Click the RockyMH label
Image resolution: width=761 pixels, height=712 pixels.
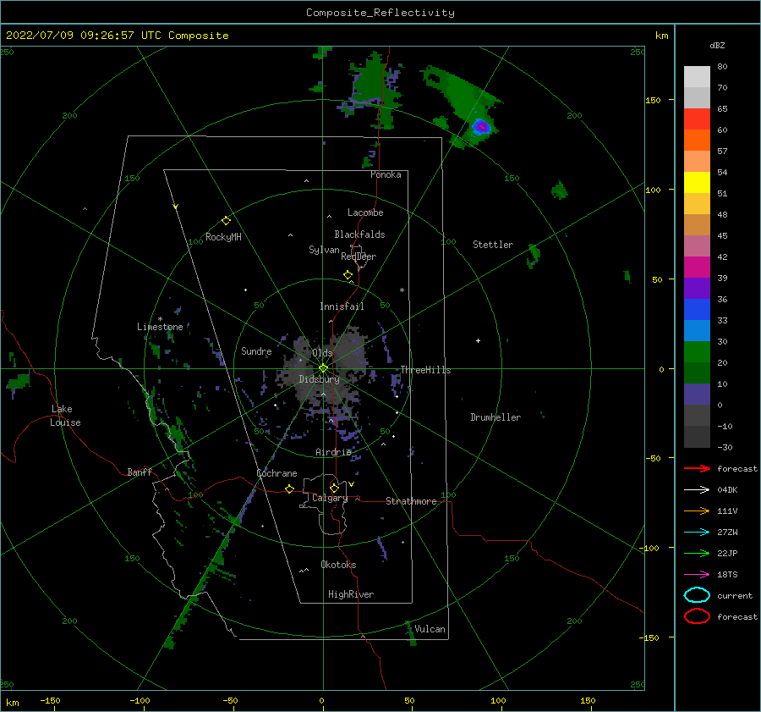tap(223, 237)
